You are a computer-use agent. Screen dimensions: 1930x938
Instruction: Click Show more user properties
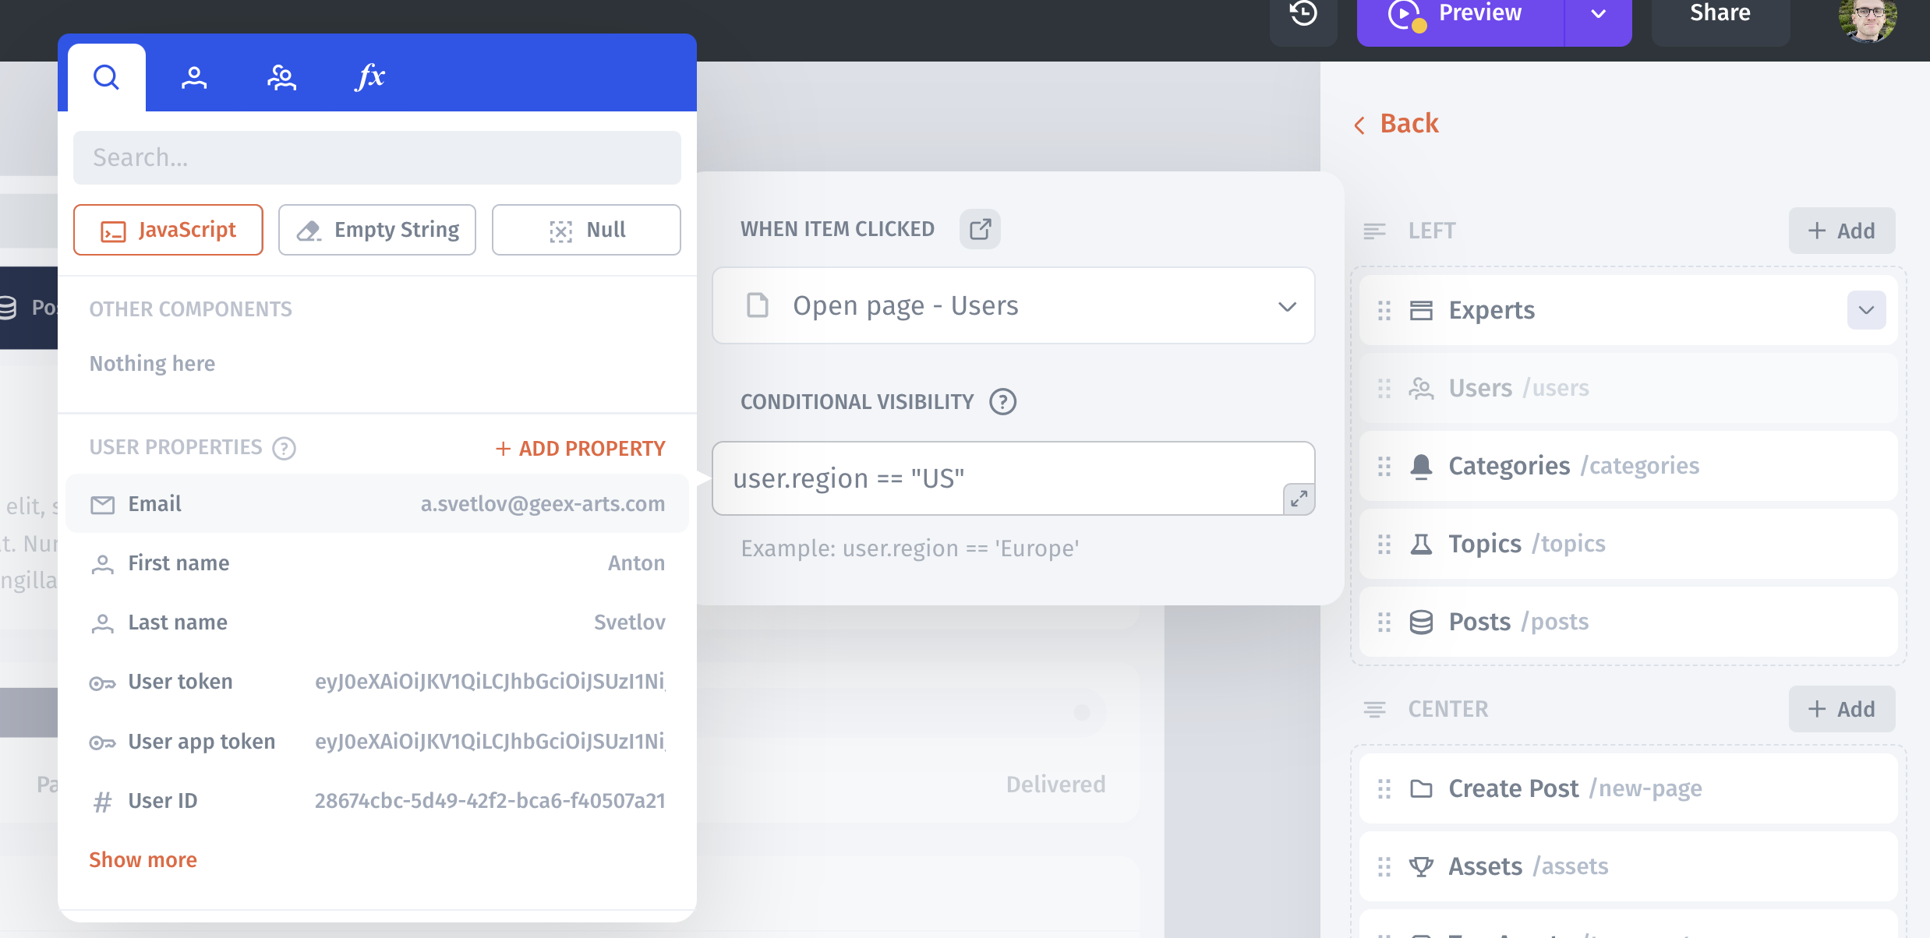point(143,860)
